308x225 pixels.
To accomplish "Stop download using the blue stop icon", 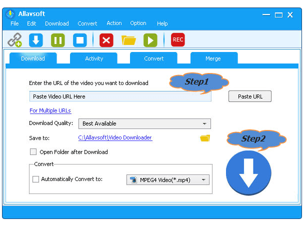I will [x=80, y=40].
